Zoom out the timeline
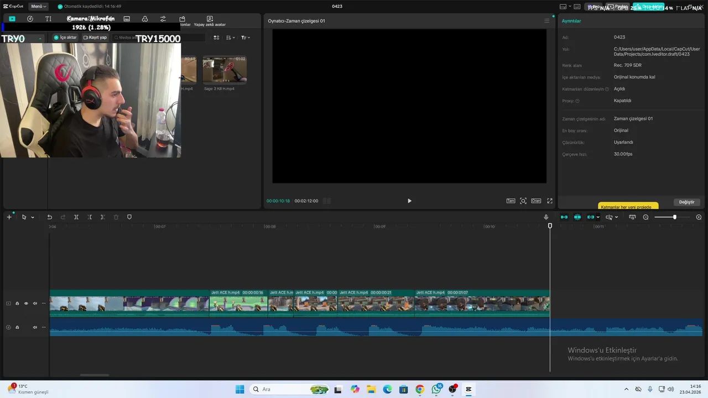The image size is (708, 398). tap(645, 217)
